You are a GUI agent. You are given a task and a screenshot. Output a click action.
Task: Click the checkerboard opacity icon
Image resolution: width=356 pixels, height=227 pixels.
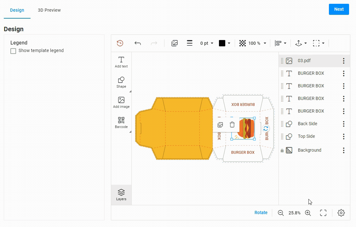243,43
